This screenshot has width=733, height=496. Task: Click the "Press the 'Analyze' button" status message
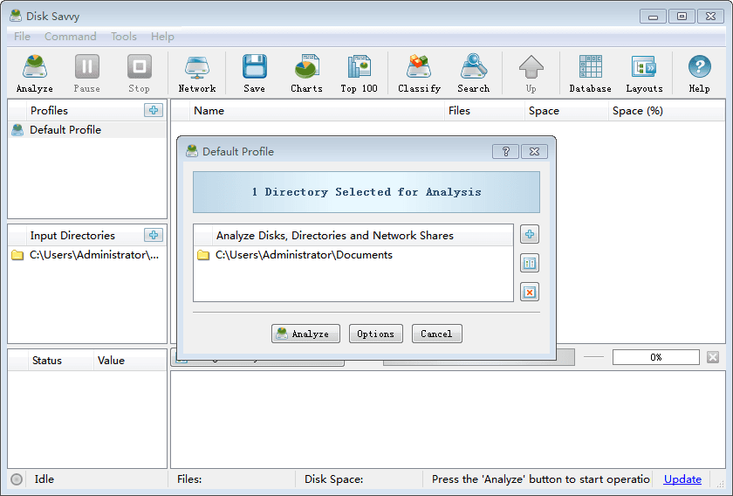(540, 479)
